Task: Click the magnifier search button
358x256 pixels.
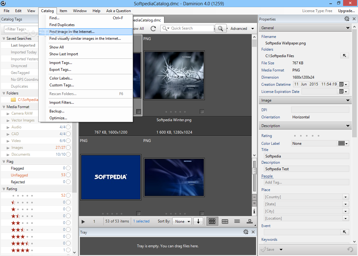Action: [x=221, y=29]
